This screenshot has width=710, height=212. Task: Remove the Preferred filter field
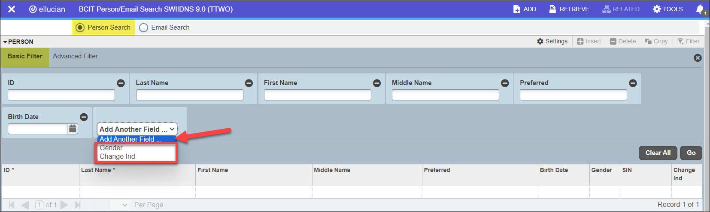tap(633, 83)
